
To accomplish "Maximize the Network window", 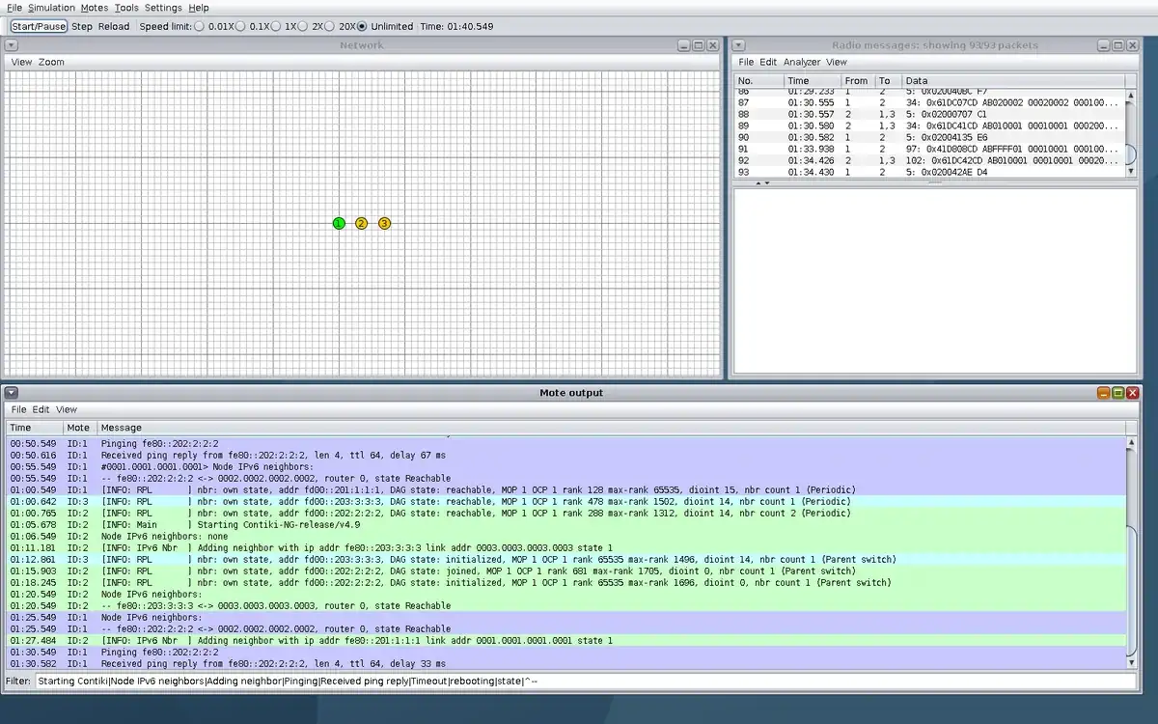I will tap(699, 45).
